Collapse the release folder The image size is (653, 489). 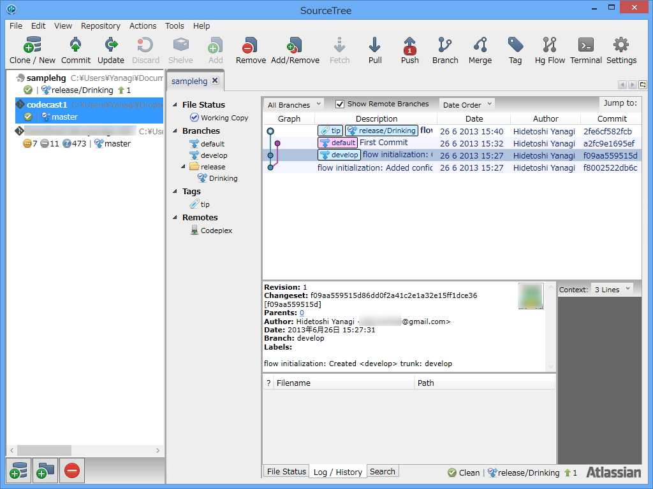point(183,166)
